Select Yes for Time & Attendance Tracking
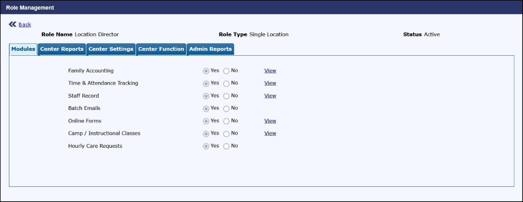This screenshot has width=523, height=202. 206,84
